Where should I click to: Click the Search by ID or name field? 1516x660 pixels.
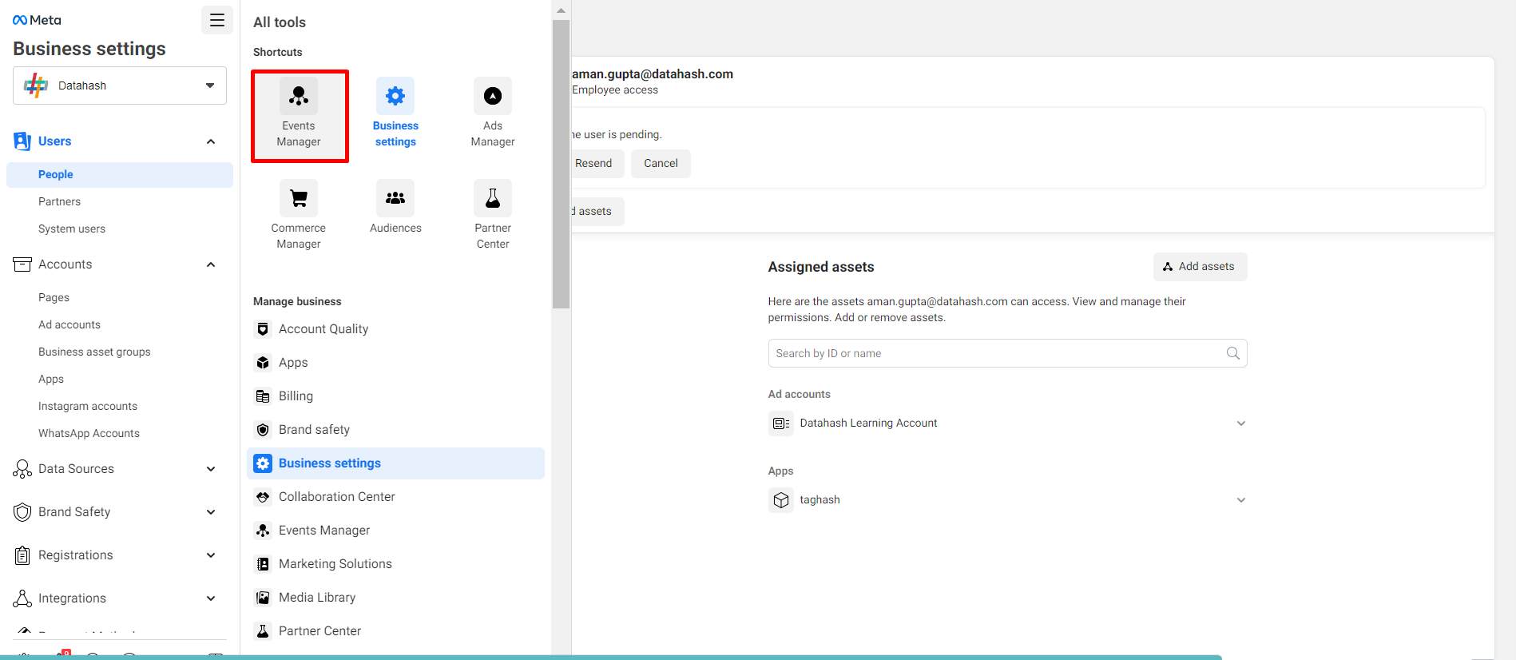pyautogui.click(x=1007, y=353)
